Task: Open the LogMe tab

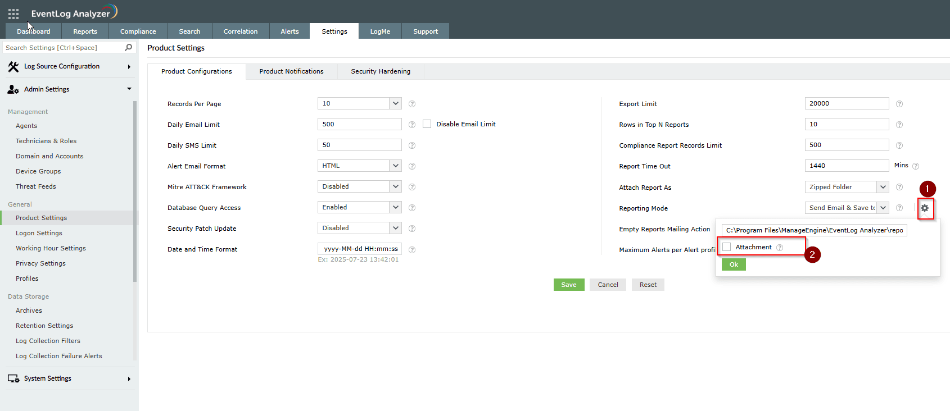Action: [380, 31]
